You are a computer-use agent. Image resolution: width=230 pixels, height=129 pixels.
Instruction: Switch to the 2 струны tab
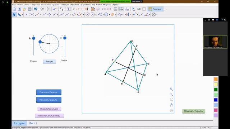(19, 123)
